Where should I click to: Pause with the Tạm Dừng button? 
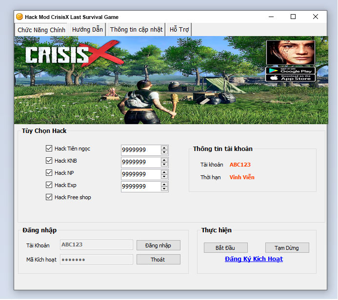tap(287, 248)
